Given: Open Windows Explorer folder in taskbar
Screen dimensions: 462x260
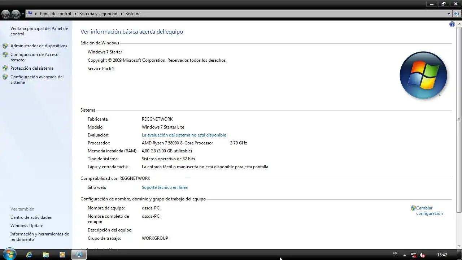Looking at the screenshot, I should (46, 255).
